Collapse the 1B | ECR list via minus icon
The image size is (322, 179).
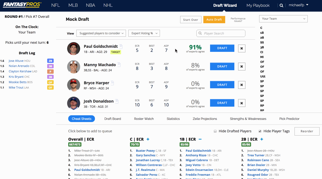(200, 139)
